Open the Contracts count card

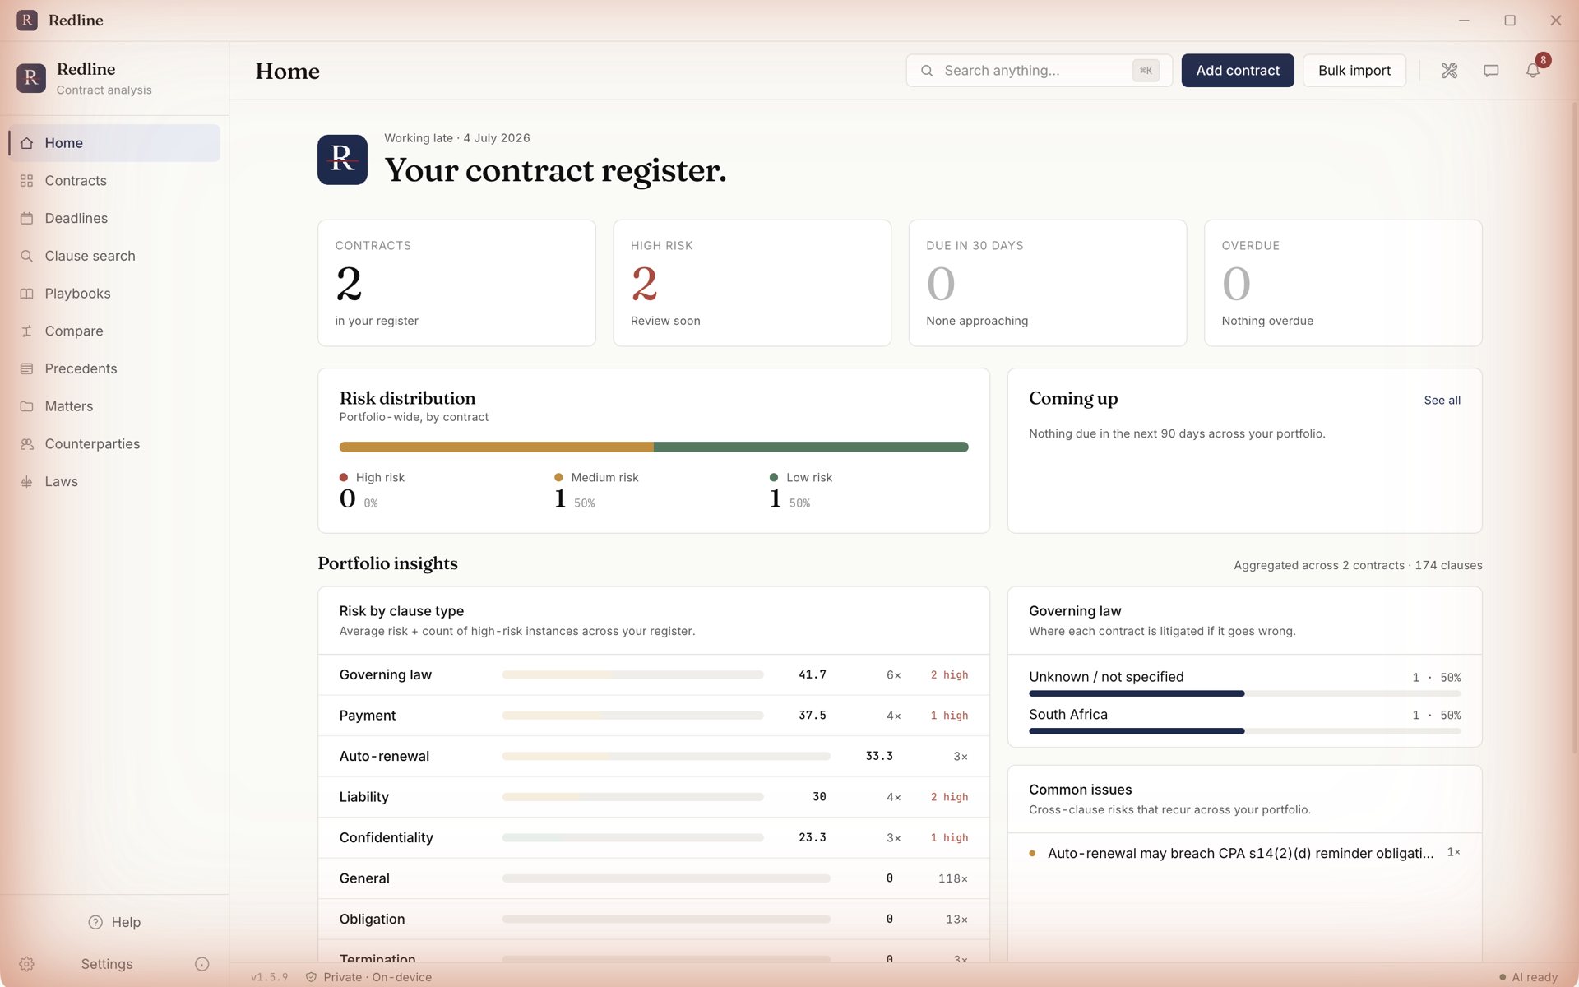(x=456, y=283)
